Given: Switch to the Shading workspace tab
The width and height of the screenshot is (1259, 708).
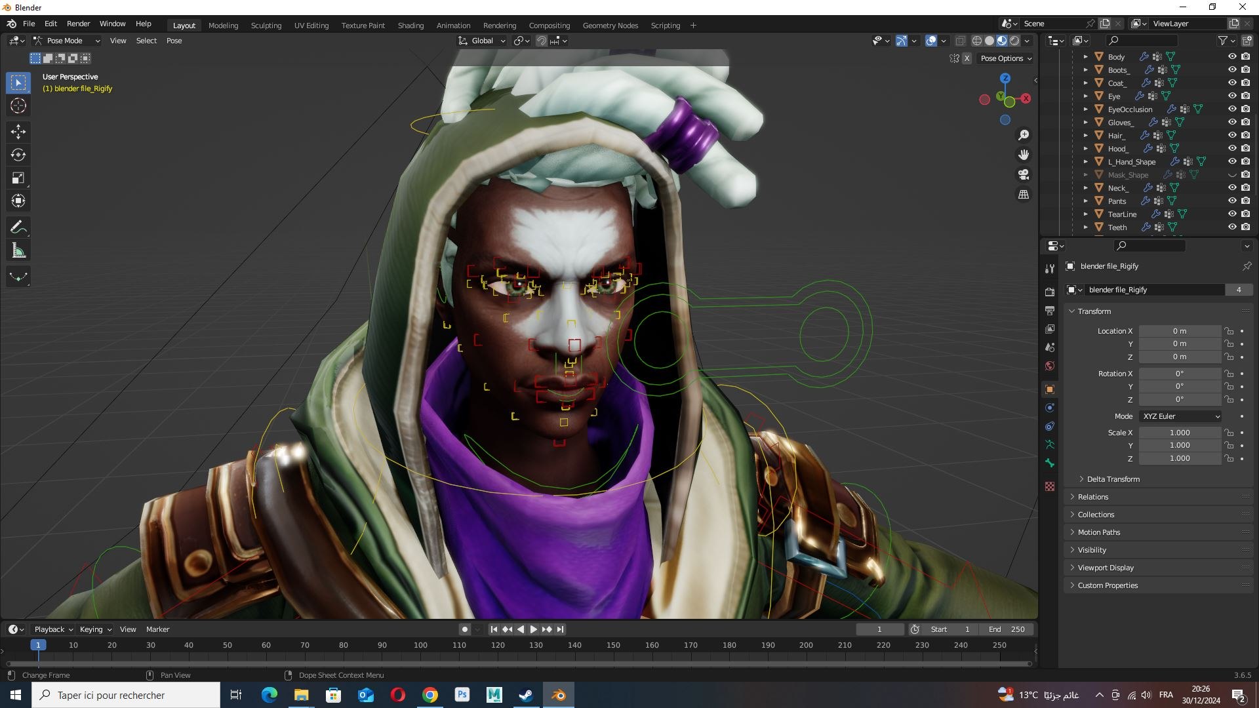Looking at the screenshot, I should pos(410,26).
